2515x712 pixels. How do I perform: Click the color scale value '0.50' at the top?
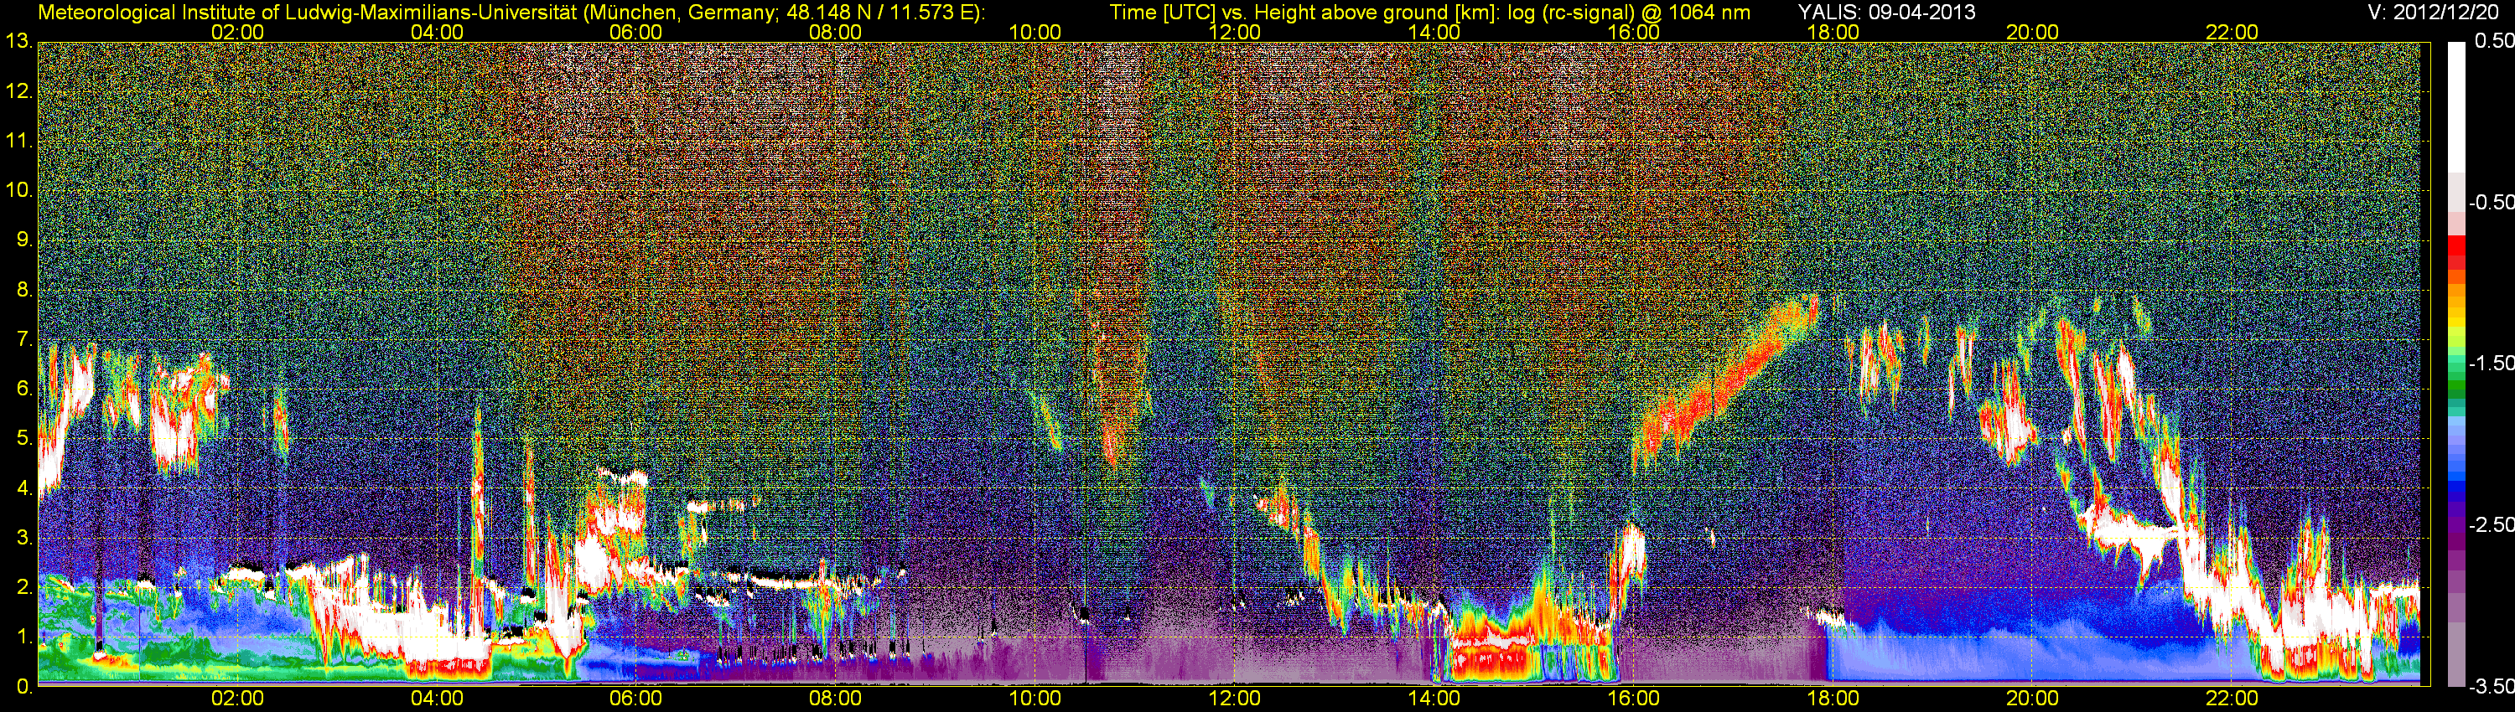pos(2493,41)
